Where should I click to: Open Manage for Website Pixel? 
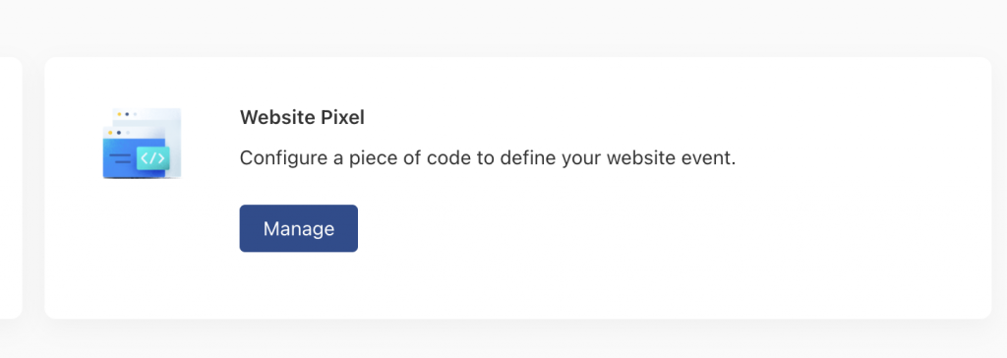pyautogui.click(x=299, y=228)
